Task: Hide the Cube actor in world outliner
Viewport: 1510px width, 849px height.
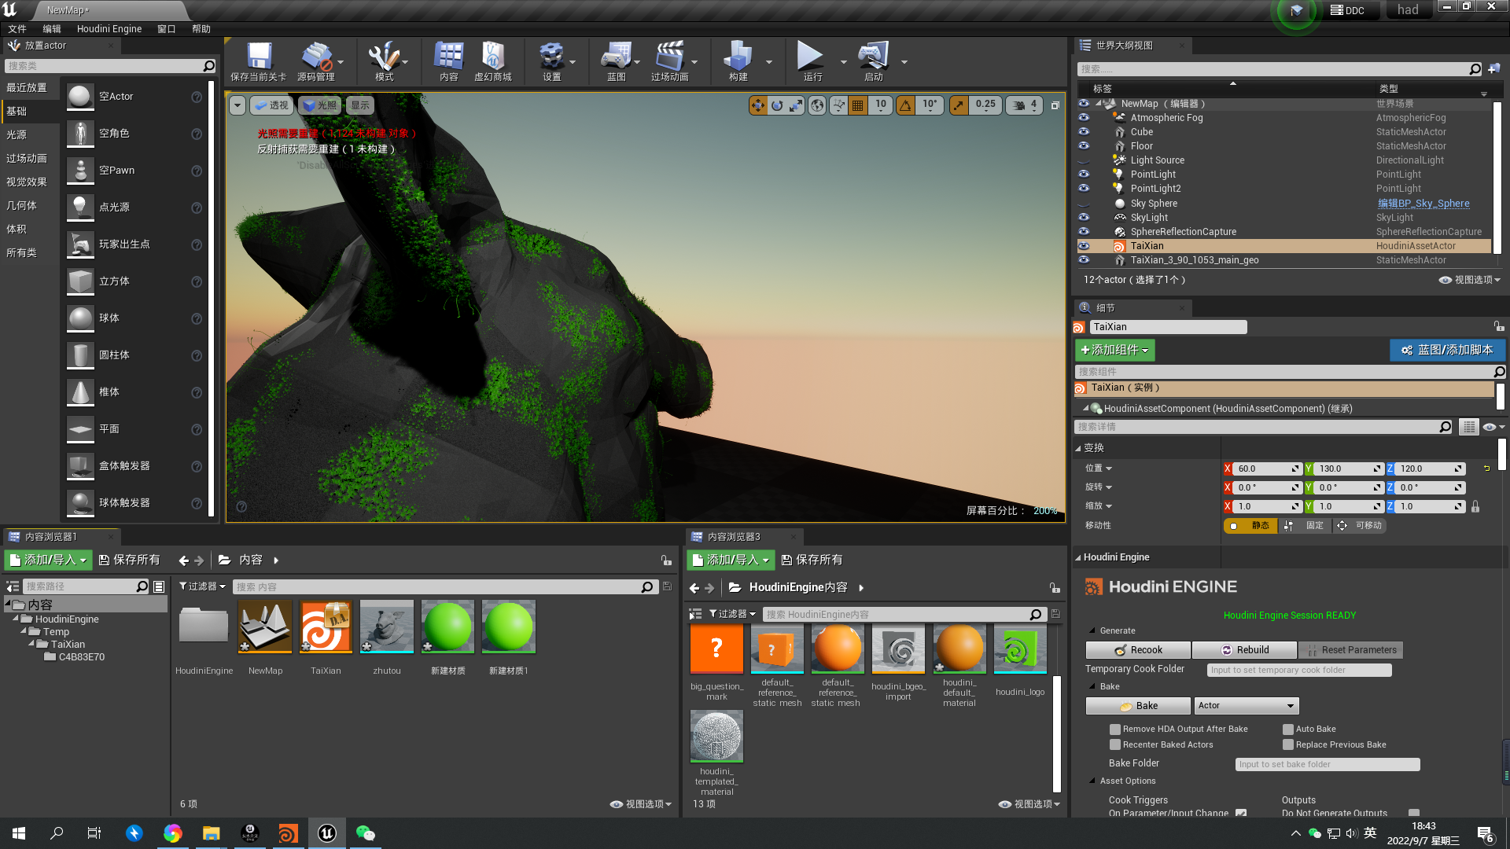Action: click(x=1084, y=131)
